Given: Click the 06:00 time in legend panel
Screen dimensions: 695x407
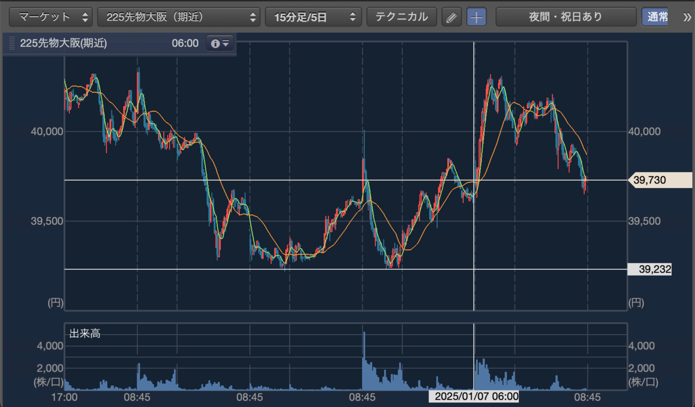Looking at the screenshot, I should point(185,43).
